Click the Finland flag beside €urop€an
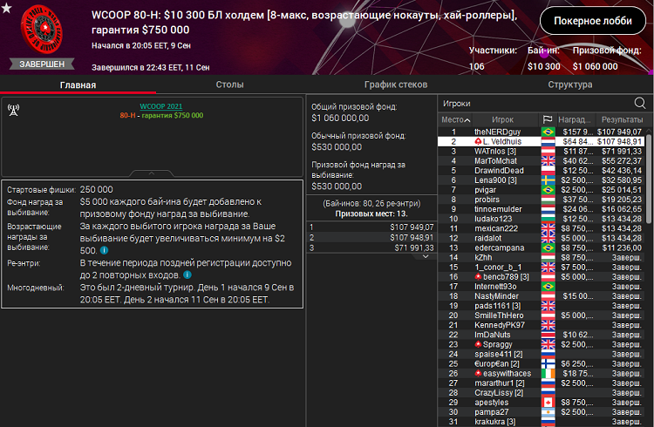654x427 pixels. click(548, 363)
